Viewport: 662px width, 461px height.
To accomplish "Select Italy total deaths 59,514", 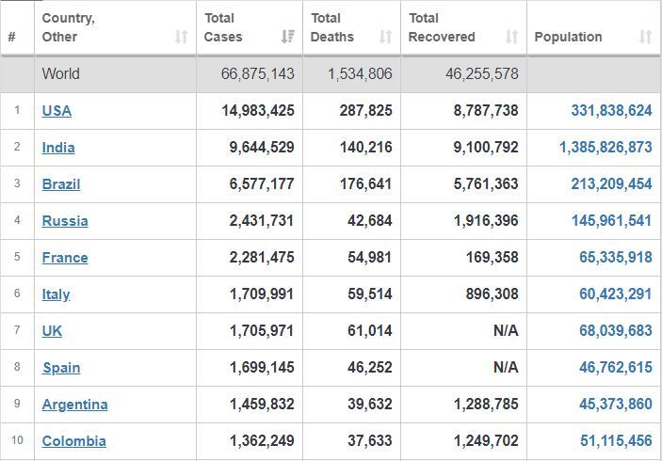I will click(x=370, y=294).
